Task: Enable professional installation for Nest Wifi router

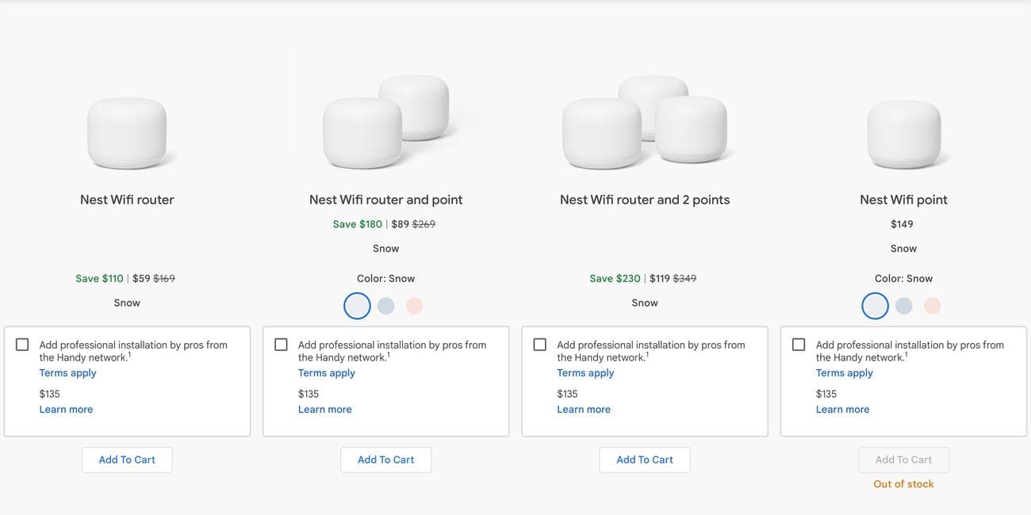Action: (22, 345)
